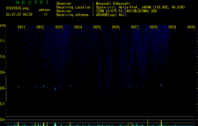This screenshot has height=126, width=198.
Task: Click the 0.9 frequency axis label
Action: point(2,72)
